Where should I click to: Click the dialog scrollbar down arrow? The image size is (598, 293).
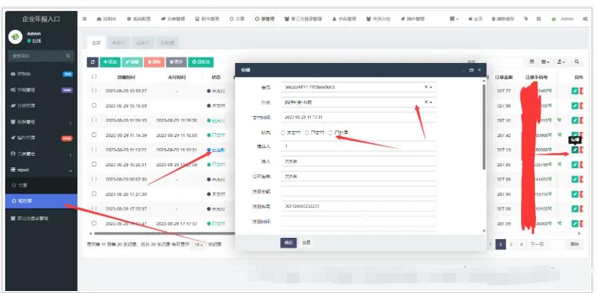tap(485, 231)
